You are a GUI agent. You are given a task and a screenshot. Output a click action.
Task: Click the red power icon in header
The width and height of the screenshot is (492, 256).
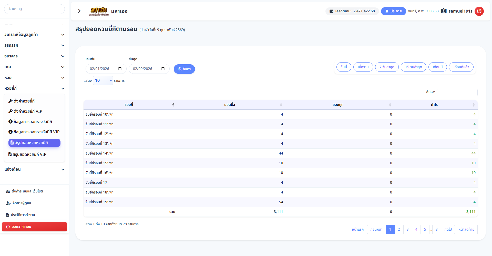[x=479, y=11]
